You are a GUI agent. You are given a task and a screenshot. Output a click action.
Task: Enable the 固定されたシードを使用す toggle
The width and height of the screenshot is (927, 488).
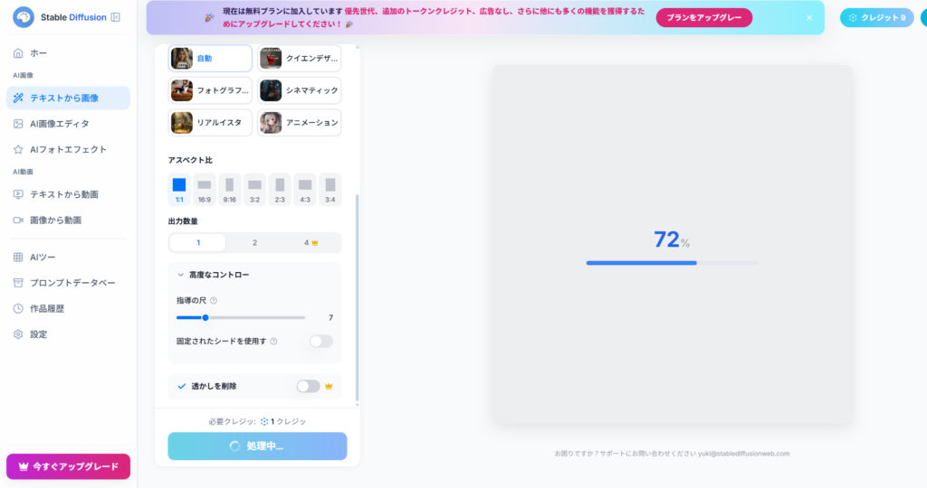(320, 342)
